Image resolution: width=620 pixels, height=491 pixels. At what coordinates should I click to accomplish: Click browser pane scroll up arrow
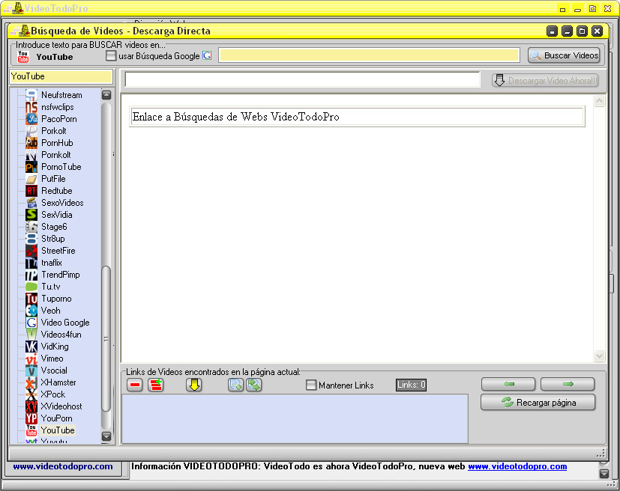600,100
